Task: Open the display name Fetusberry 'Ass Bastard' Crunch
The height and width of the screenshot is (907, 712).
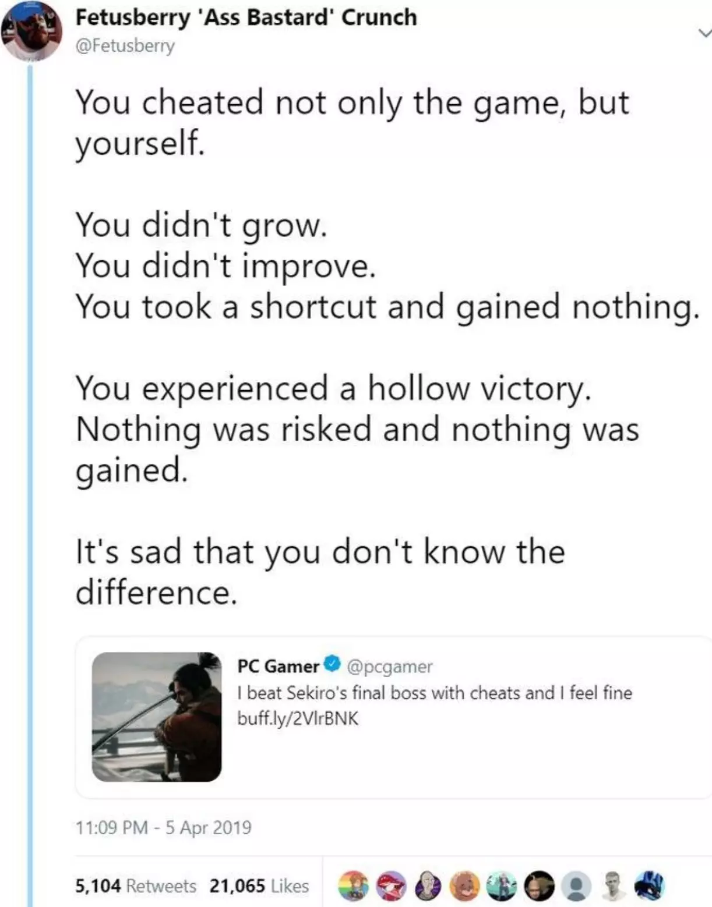Action: [x=246, y=17]
